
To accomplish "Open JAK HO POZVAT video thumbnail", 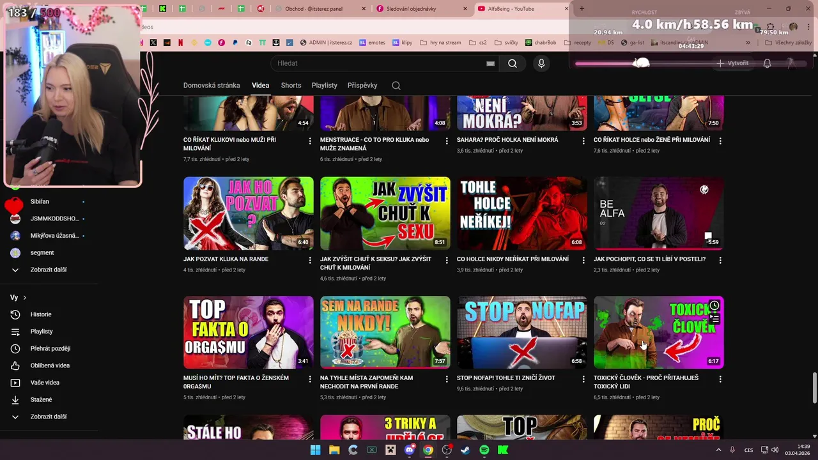I will [x=249, y=213].
